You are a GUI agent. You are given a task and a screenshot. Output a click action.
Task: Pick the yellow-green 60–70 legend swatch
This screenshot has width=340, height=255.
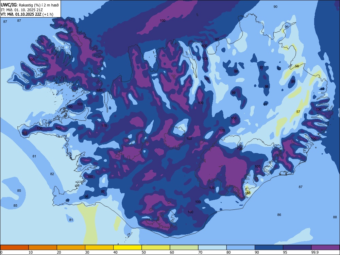click(184, 248)
